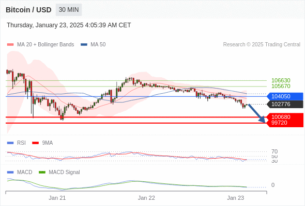This screenshot has width=305, height=206.
Task: Click the Research © 2025 Trading Central credit
Action: (262, 45)
